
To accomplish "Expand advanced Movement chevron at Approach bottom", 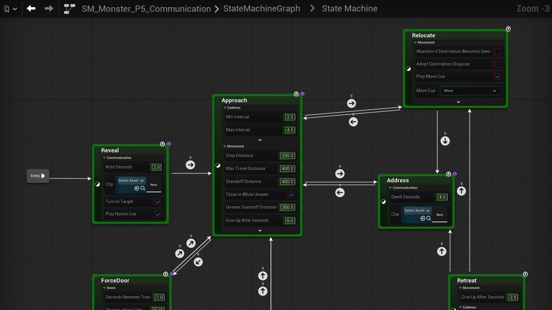I will click(x=260, y=231).
